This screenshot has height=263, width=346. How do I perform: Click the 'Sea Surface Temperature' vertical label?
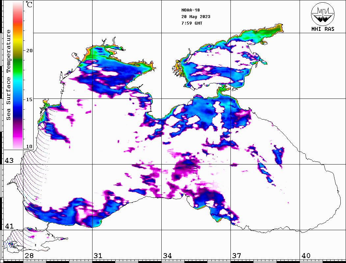pos(8,75)
